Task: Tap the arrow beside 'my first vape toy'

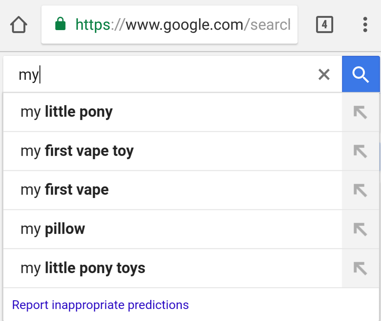Action: pyautogui.click(x=360, y=151)
